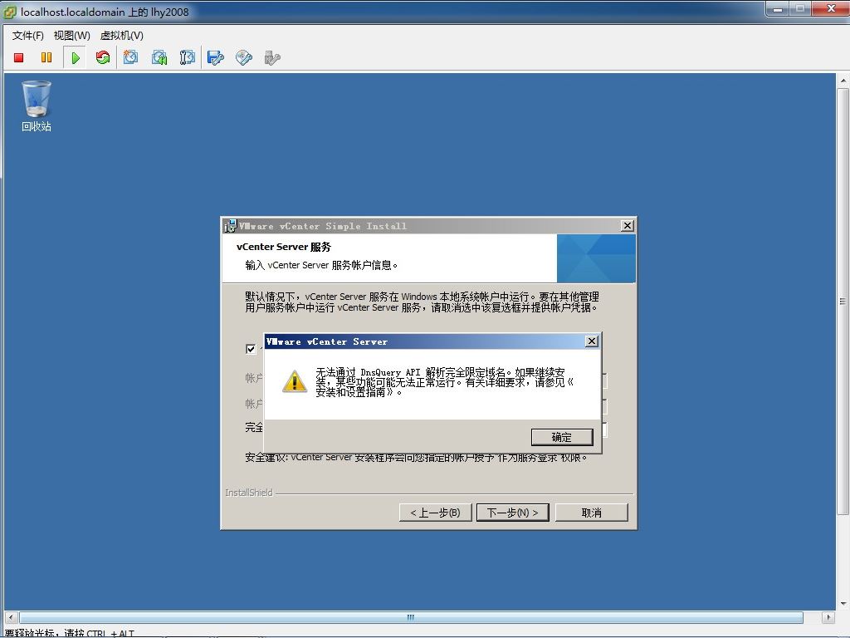Click the < 上一步(B) button
This screenshot has width=850, height=638.
point(435,513)
